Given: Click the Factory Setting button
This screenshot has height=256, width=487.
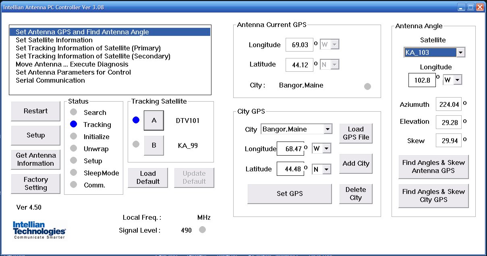Looking at the screenshot, I should [35, 183].
